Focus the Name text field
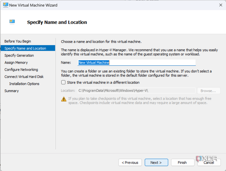 [x=137, y=63]
